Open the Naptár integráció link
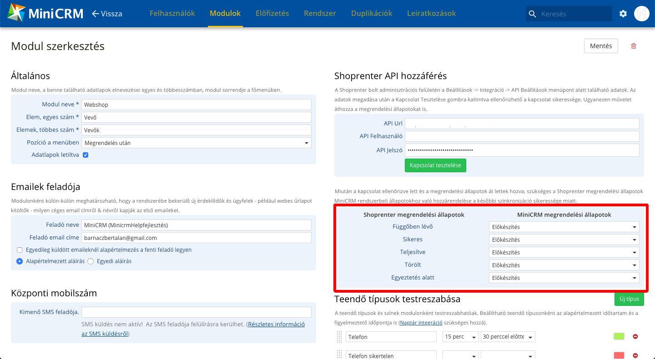The height and width of the screenshot is (359, 655). click(421, 323)
